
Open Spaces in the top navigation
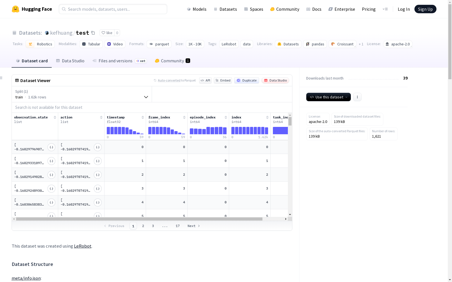click(x=254, y=9)
